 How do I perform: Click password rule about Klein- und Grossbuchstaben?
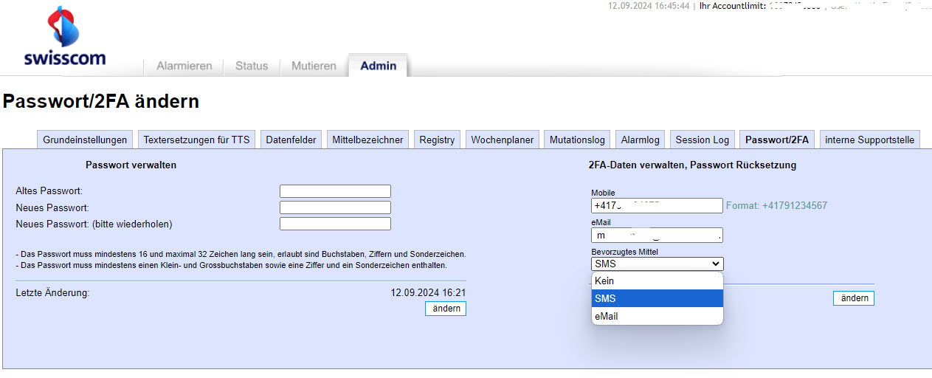tap(231, 265)
